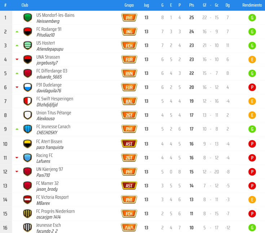Open BAL group badge for FC Swift Hesperingen
Screen dimensions: 265x233
[x=129, y=101]
